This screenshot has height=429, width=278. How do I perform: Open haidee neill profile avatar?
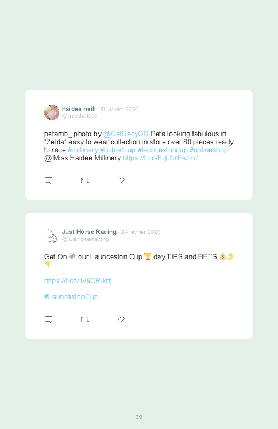pyautogui.click(x=52, y=112)
